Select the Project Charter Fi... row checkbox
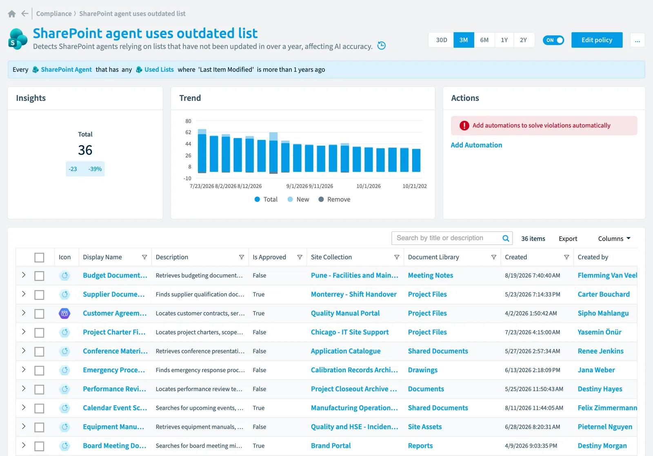Viewport: 653px width, 456px height. coord(39,333)
